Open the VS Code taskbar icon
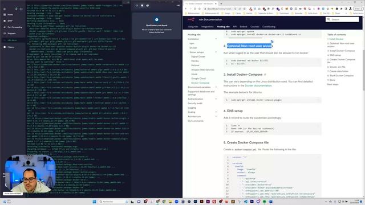Screen dimensions: 365x205 tap(246, 202)
